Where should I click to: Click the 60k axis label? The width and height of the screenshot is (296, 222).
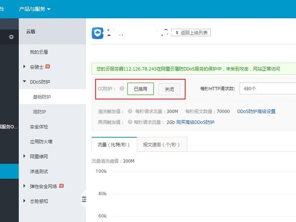103,216
